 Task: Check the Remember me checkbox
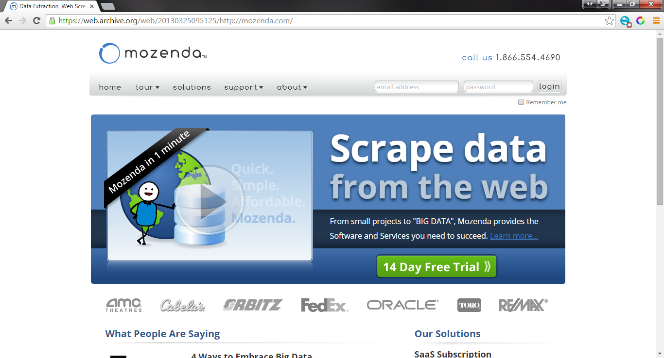click(x=521, y=102)
